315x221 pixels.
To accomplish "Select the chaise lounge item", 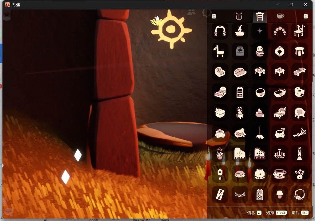I will coord(240,133).
